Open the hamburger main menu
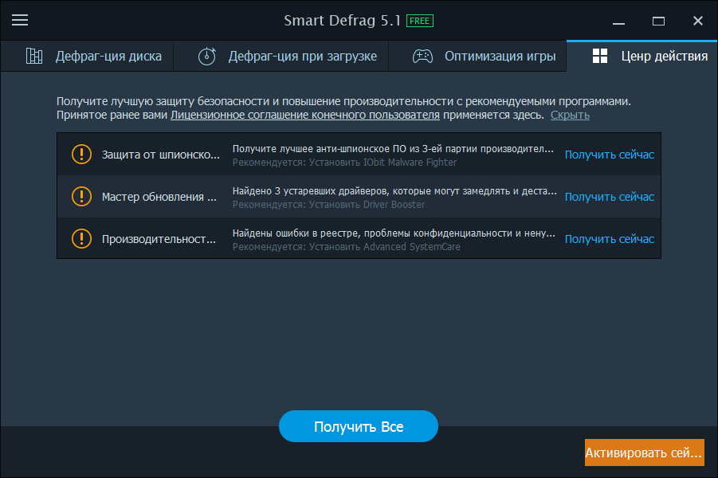 click(20, 20)
